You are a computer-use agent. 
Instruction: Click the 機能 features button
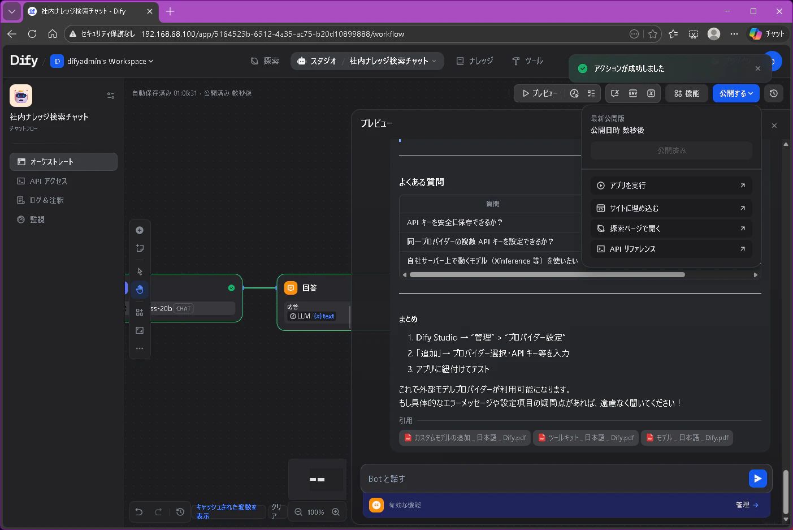(687, 93)
